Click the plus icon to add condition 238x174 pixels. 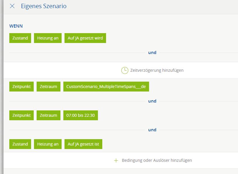[116, 161]
